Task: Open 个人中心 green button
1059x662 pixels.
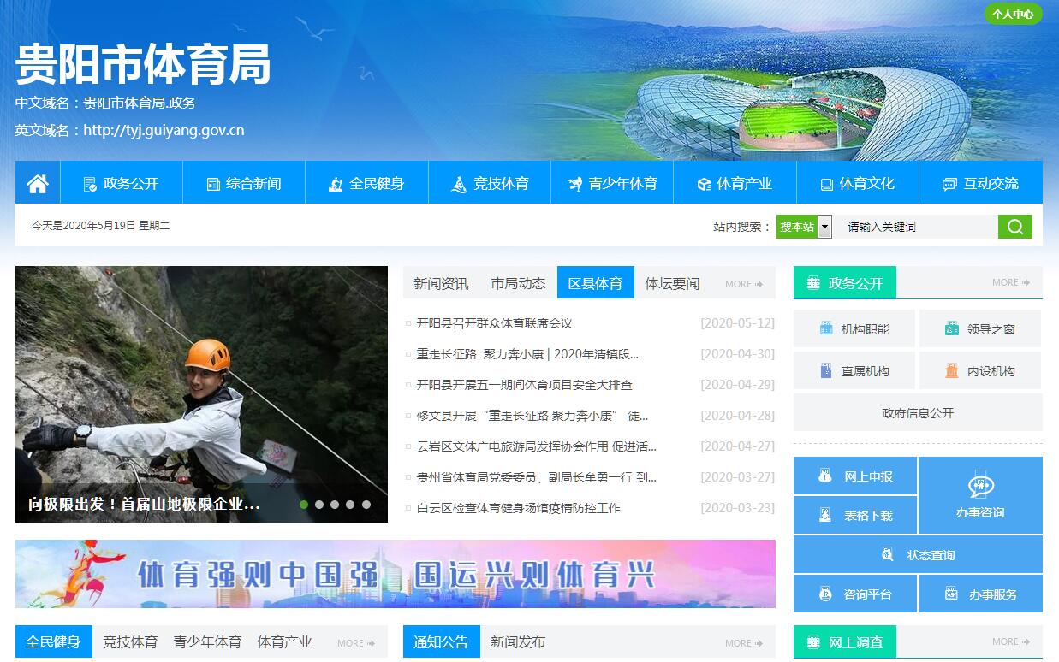Action: point(1014,15)
